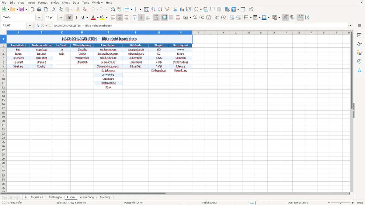Expand the Name Box dropdown

[30, 26]
